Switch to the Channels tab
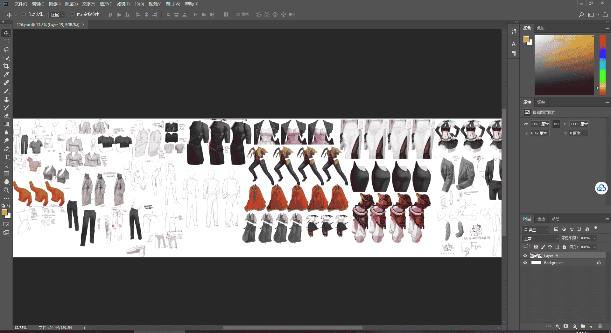 541,219
